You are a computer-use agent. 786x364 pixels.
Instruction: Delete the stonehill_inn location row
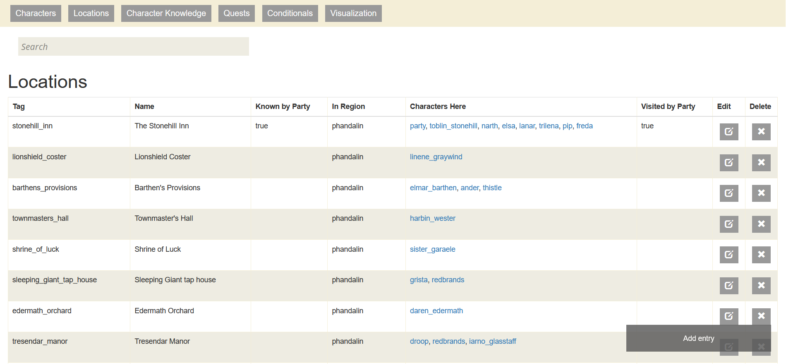point(761,132)
